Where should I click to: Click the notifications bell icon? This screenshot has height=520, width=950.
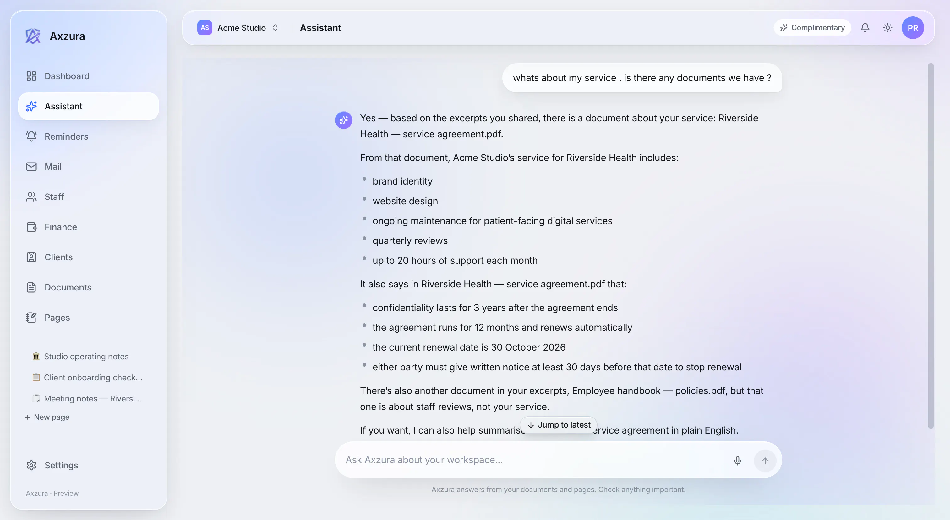[865, 28]
